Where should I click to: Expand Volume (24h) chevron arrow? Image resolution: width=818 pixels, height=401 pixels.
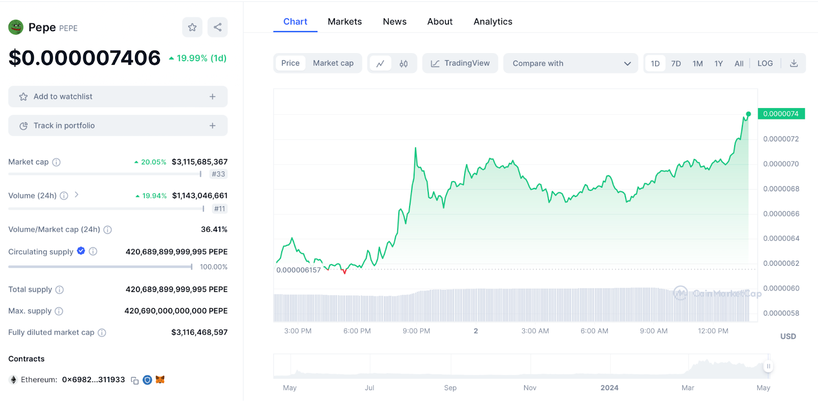[77, 195]
